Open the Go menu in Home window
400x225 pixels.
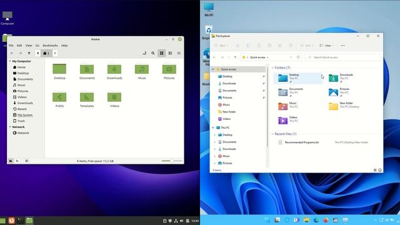[37, 46]
